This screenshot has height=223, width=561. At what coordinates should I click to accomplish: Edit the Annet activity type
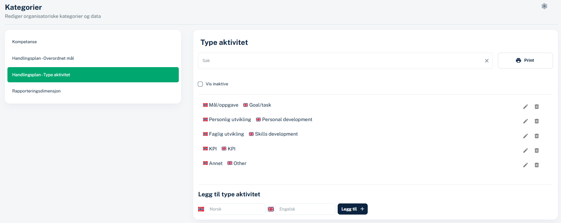[525, 165]
